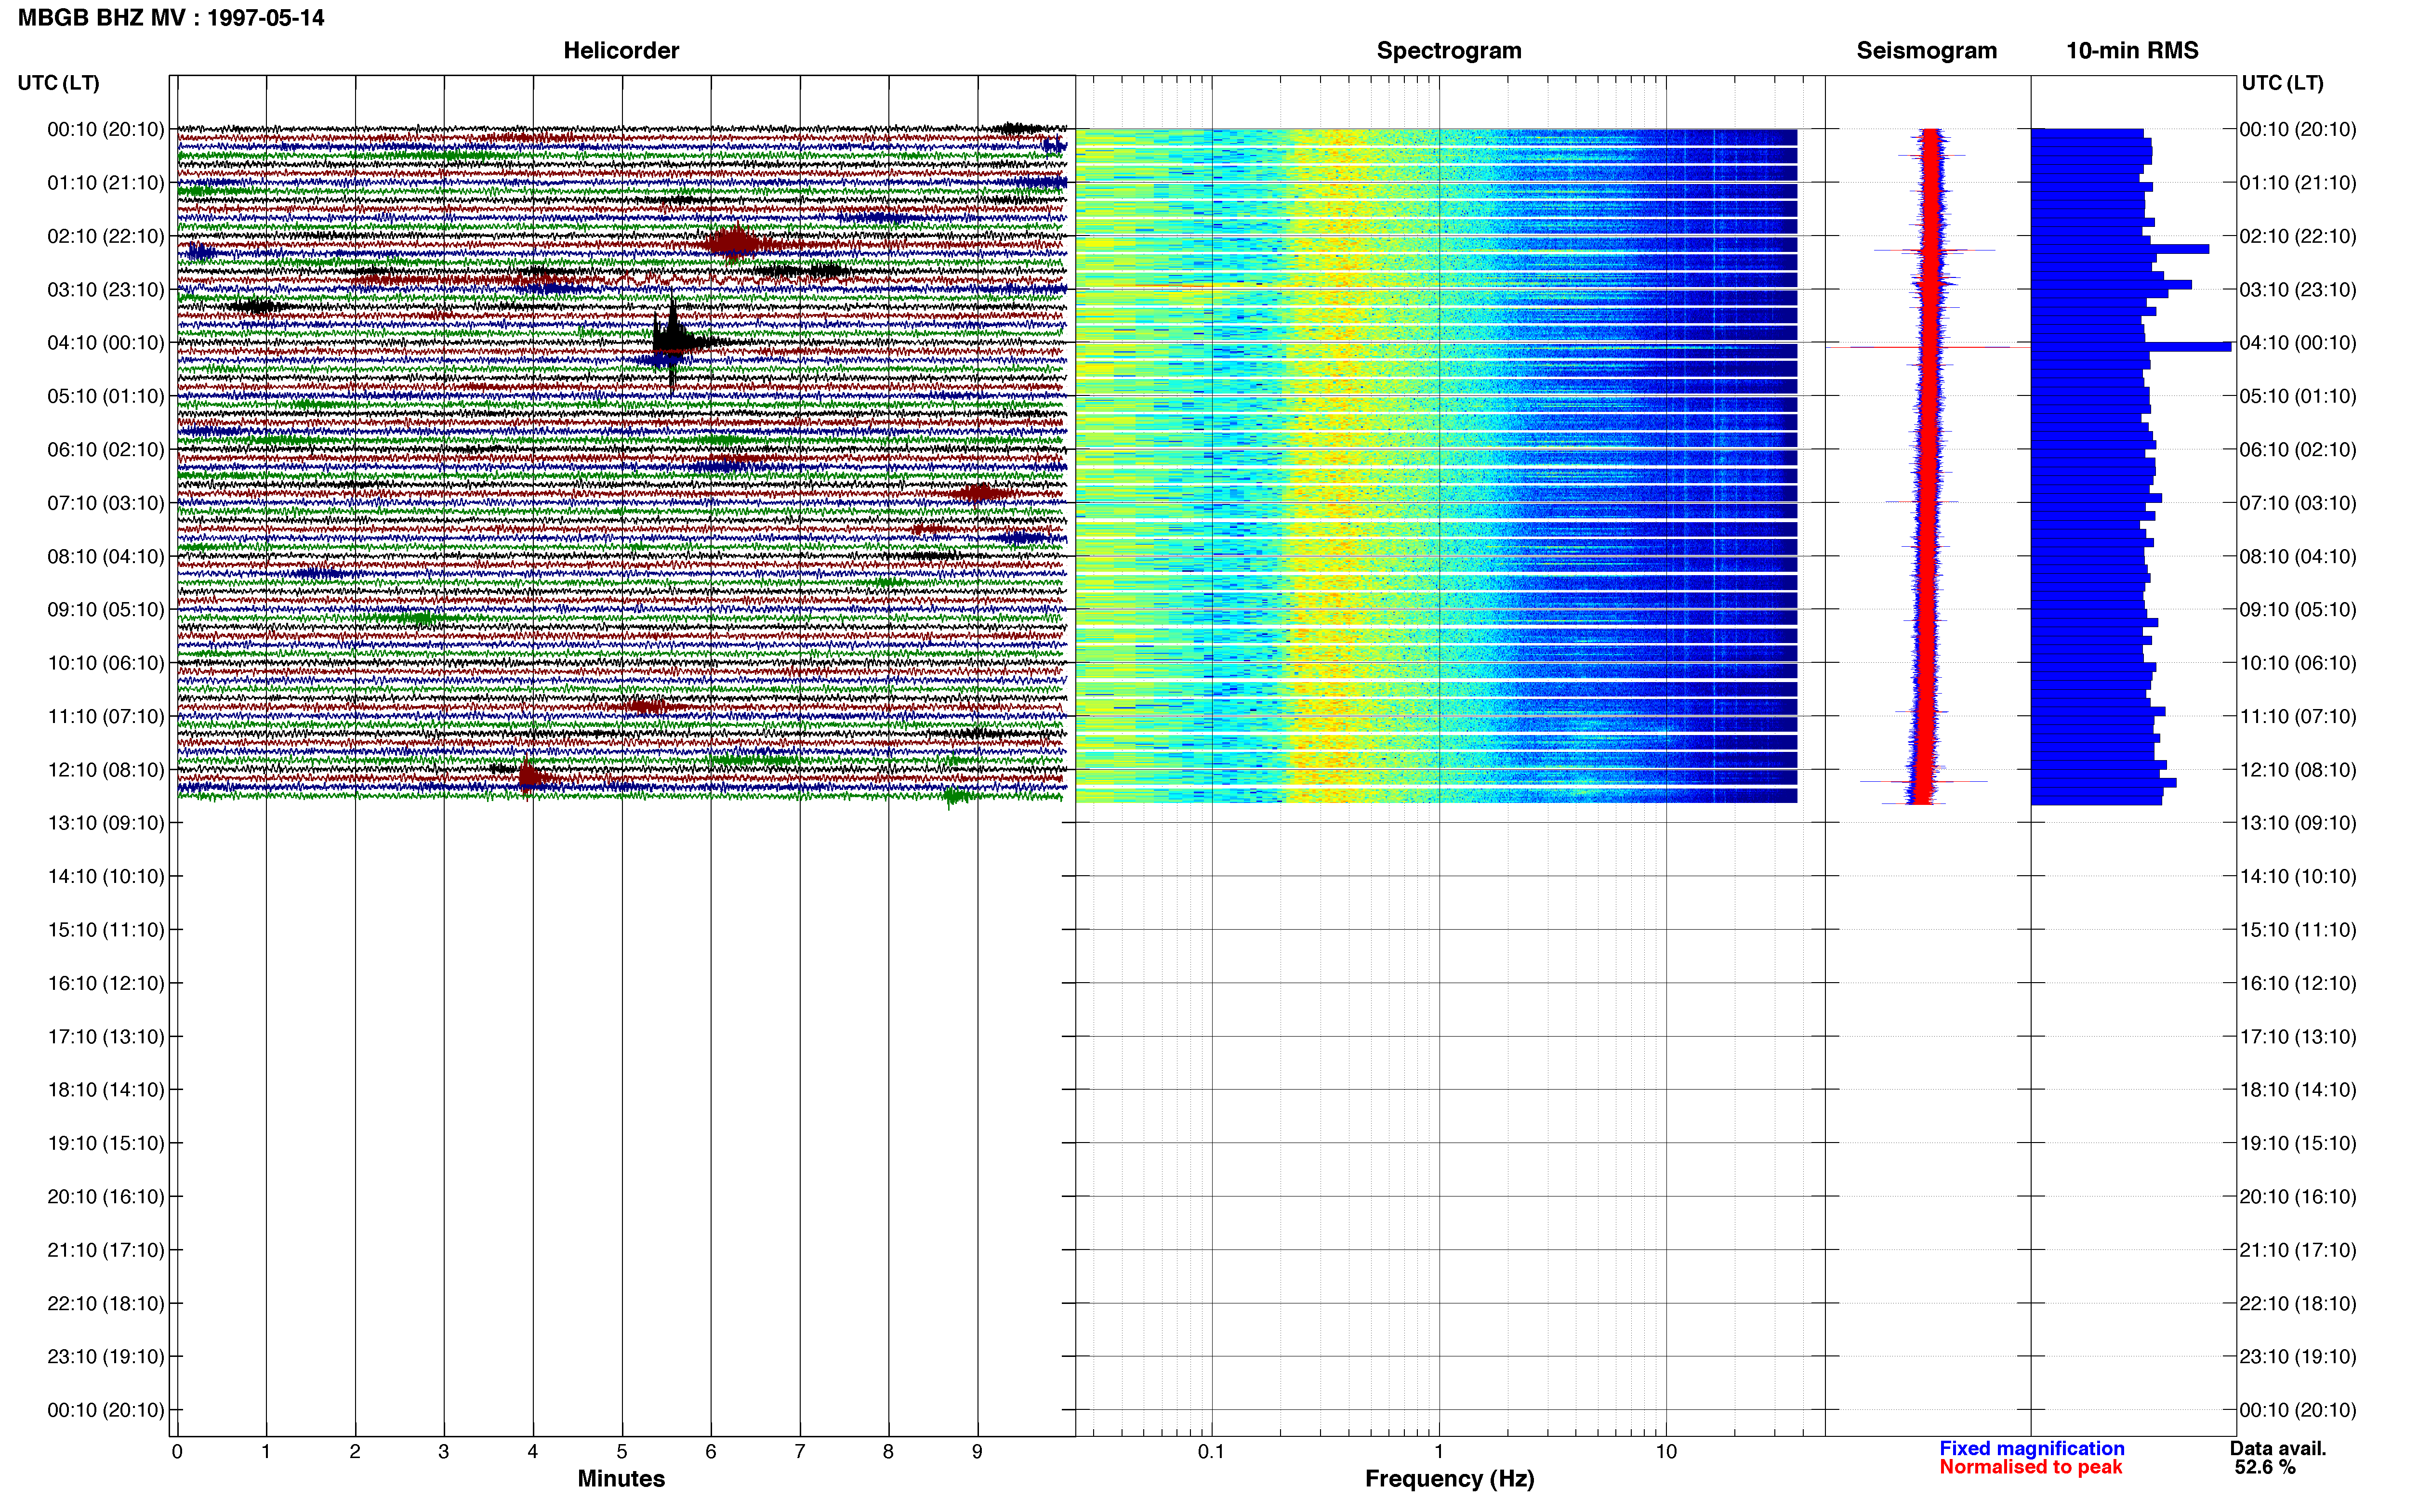The height and width of the screenshot is (1512, 2418).
Task: Click the 9 tick on the Minutes axis
Action: click(x=977, y=1451)
